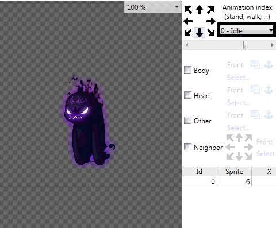Select the up direction arrow
This screenshot has height=228, width=276.
point(200,10)
